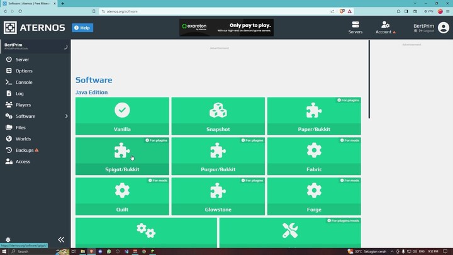This screenshot has width=453, height=255.
Task: Collapse the sidebar with double-arrow icon
Action: pos(61,239)
